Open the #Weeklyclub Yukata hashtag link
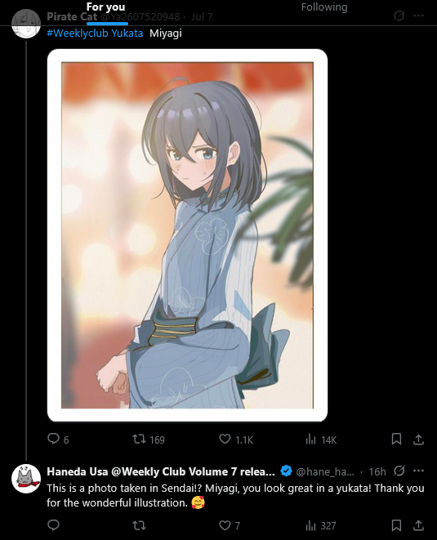 [95, 33]
